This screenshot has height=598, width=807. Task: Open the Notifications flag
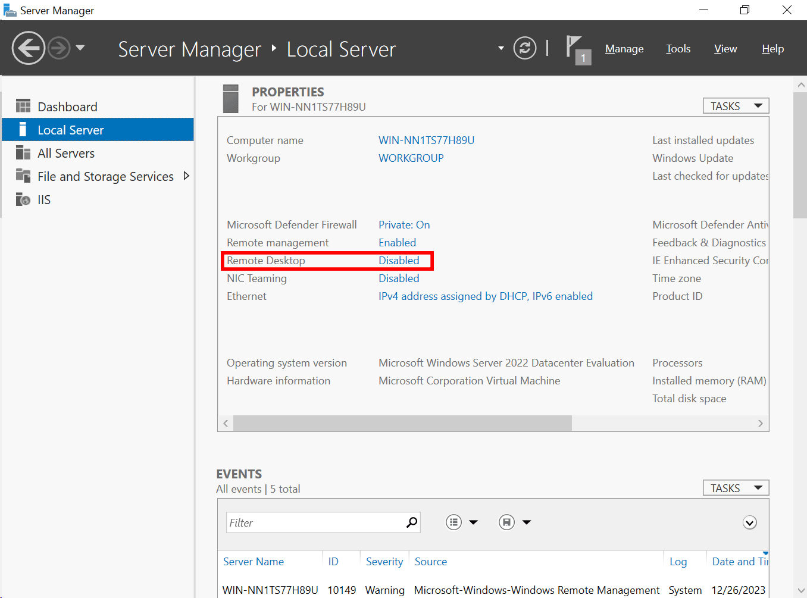[578, 49]
